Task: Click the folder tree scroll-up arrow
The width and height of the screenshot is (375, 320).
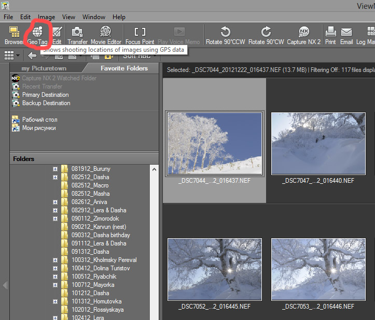Action: coord(154,169)
